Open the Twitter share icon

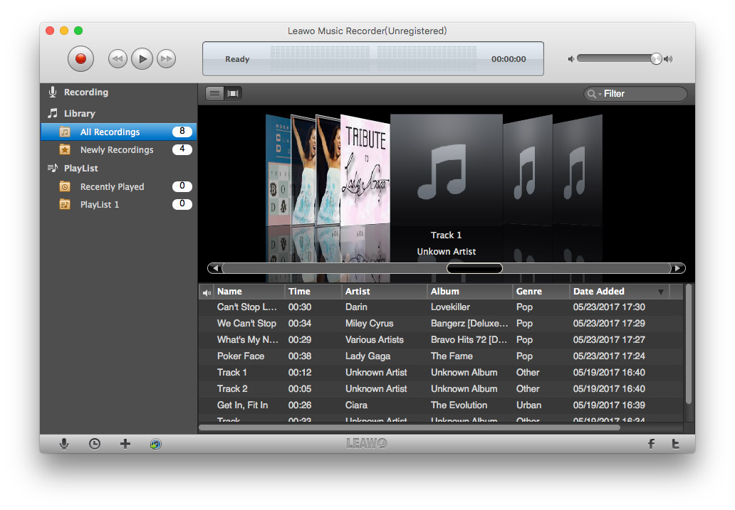pyautogui.click(x=676, y=444)
